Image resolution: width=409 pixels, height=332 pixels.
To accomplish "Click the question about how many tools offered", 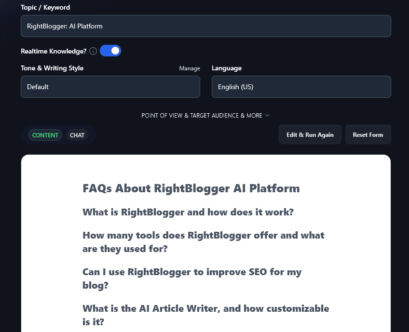I will click(203, 242).
